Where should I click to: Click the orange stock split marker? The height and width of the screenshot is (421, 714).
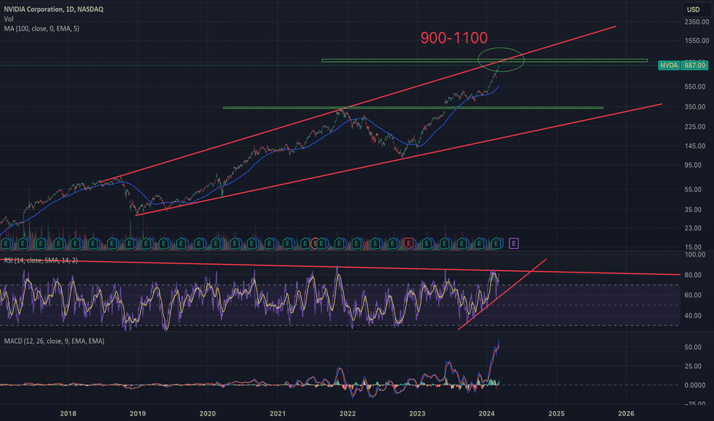point(314,243)
